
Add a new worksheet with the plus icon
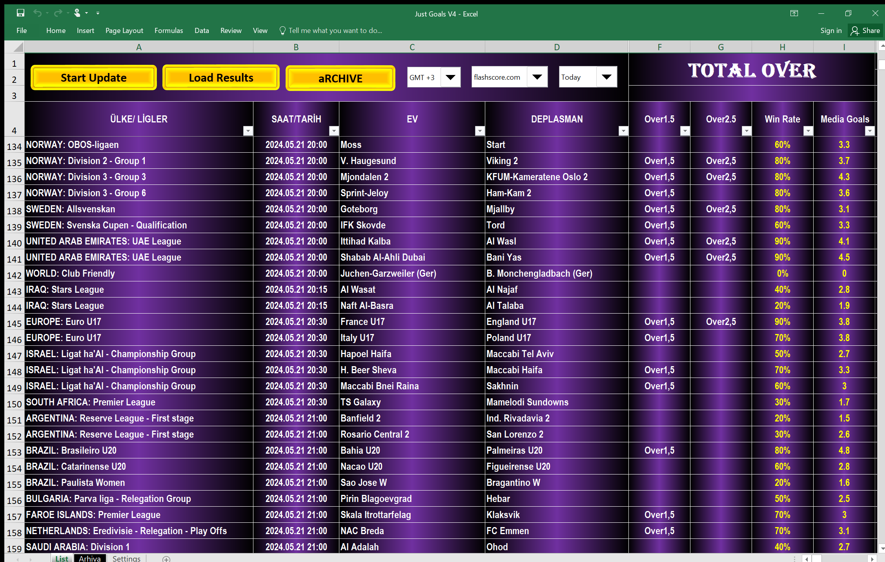click(x=166, y=559)
